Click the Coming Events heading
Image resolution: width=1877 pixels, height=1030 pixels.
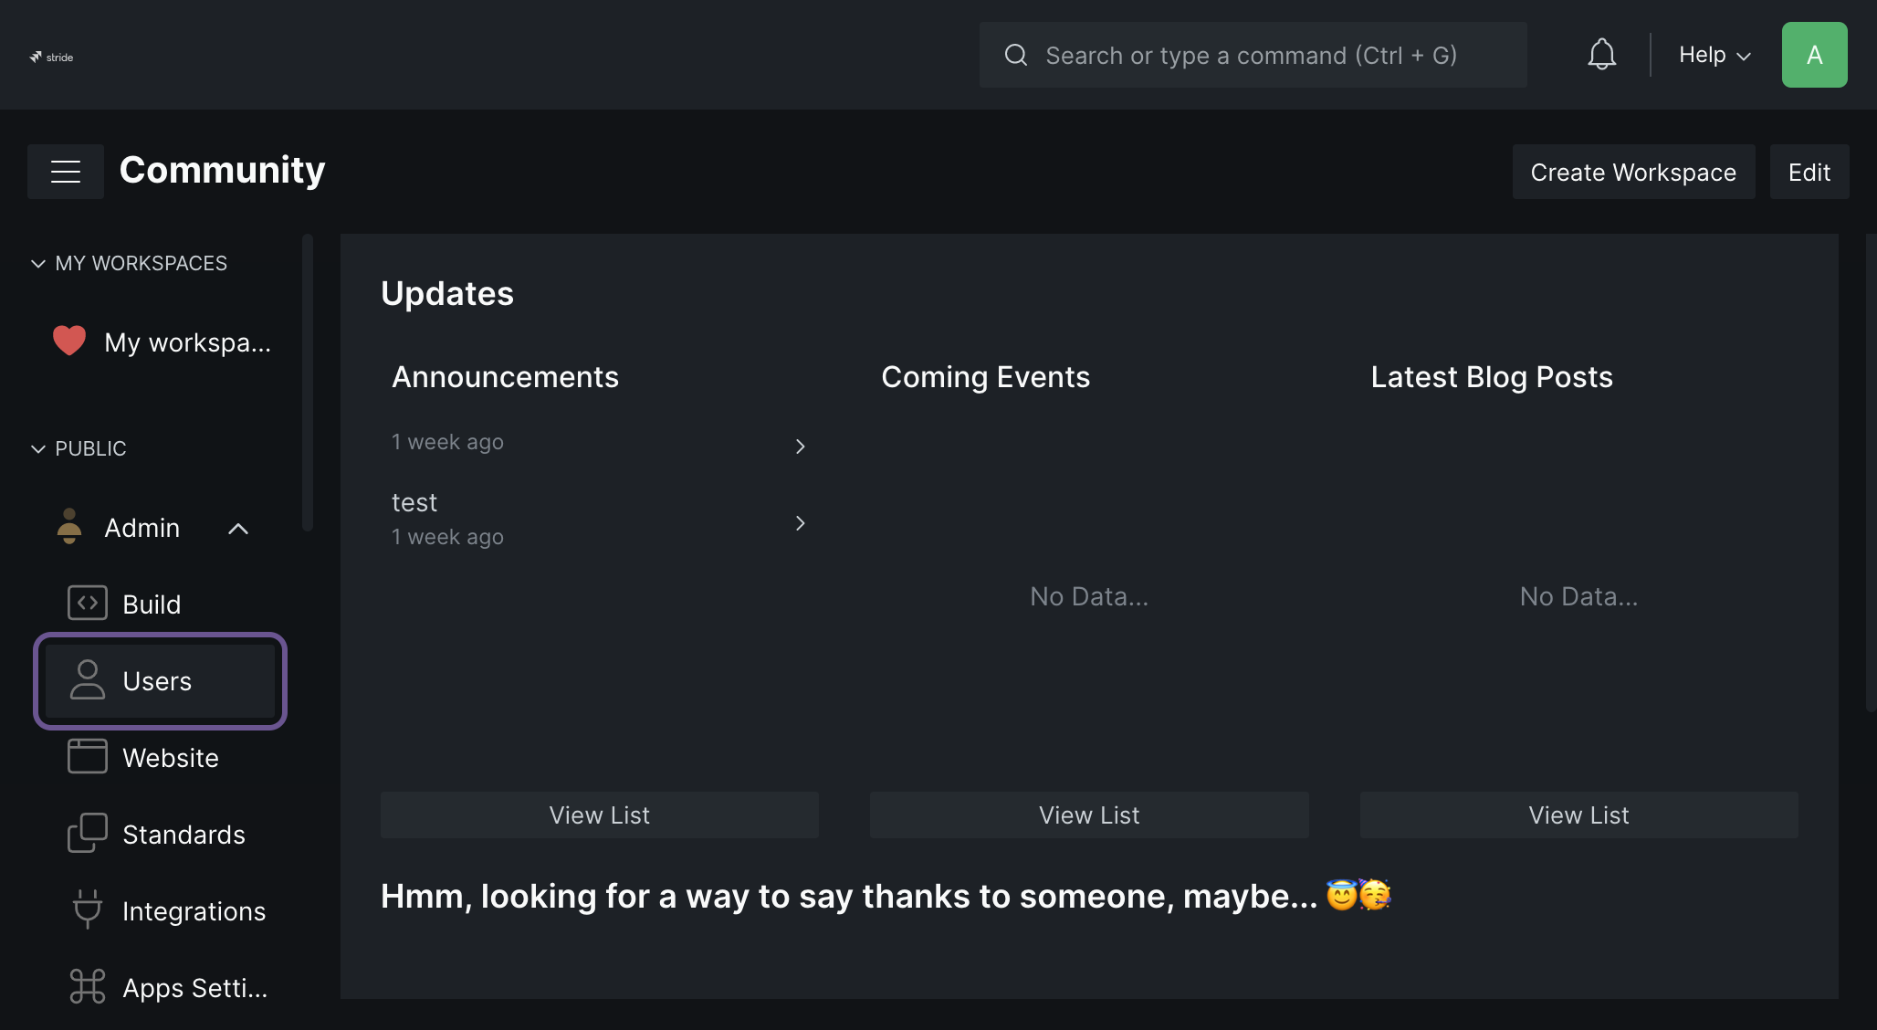[x=985, y=377]
